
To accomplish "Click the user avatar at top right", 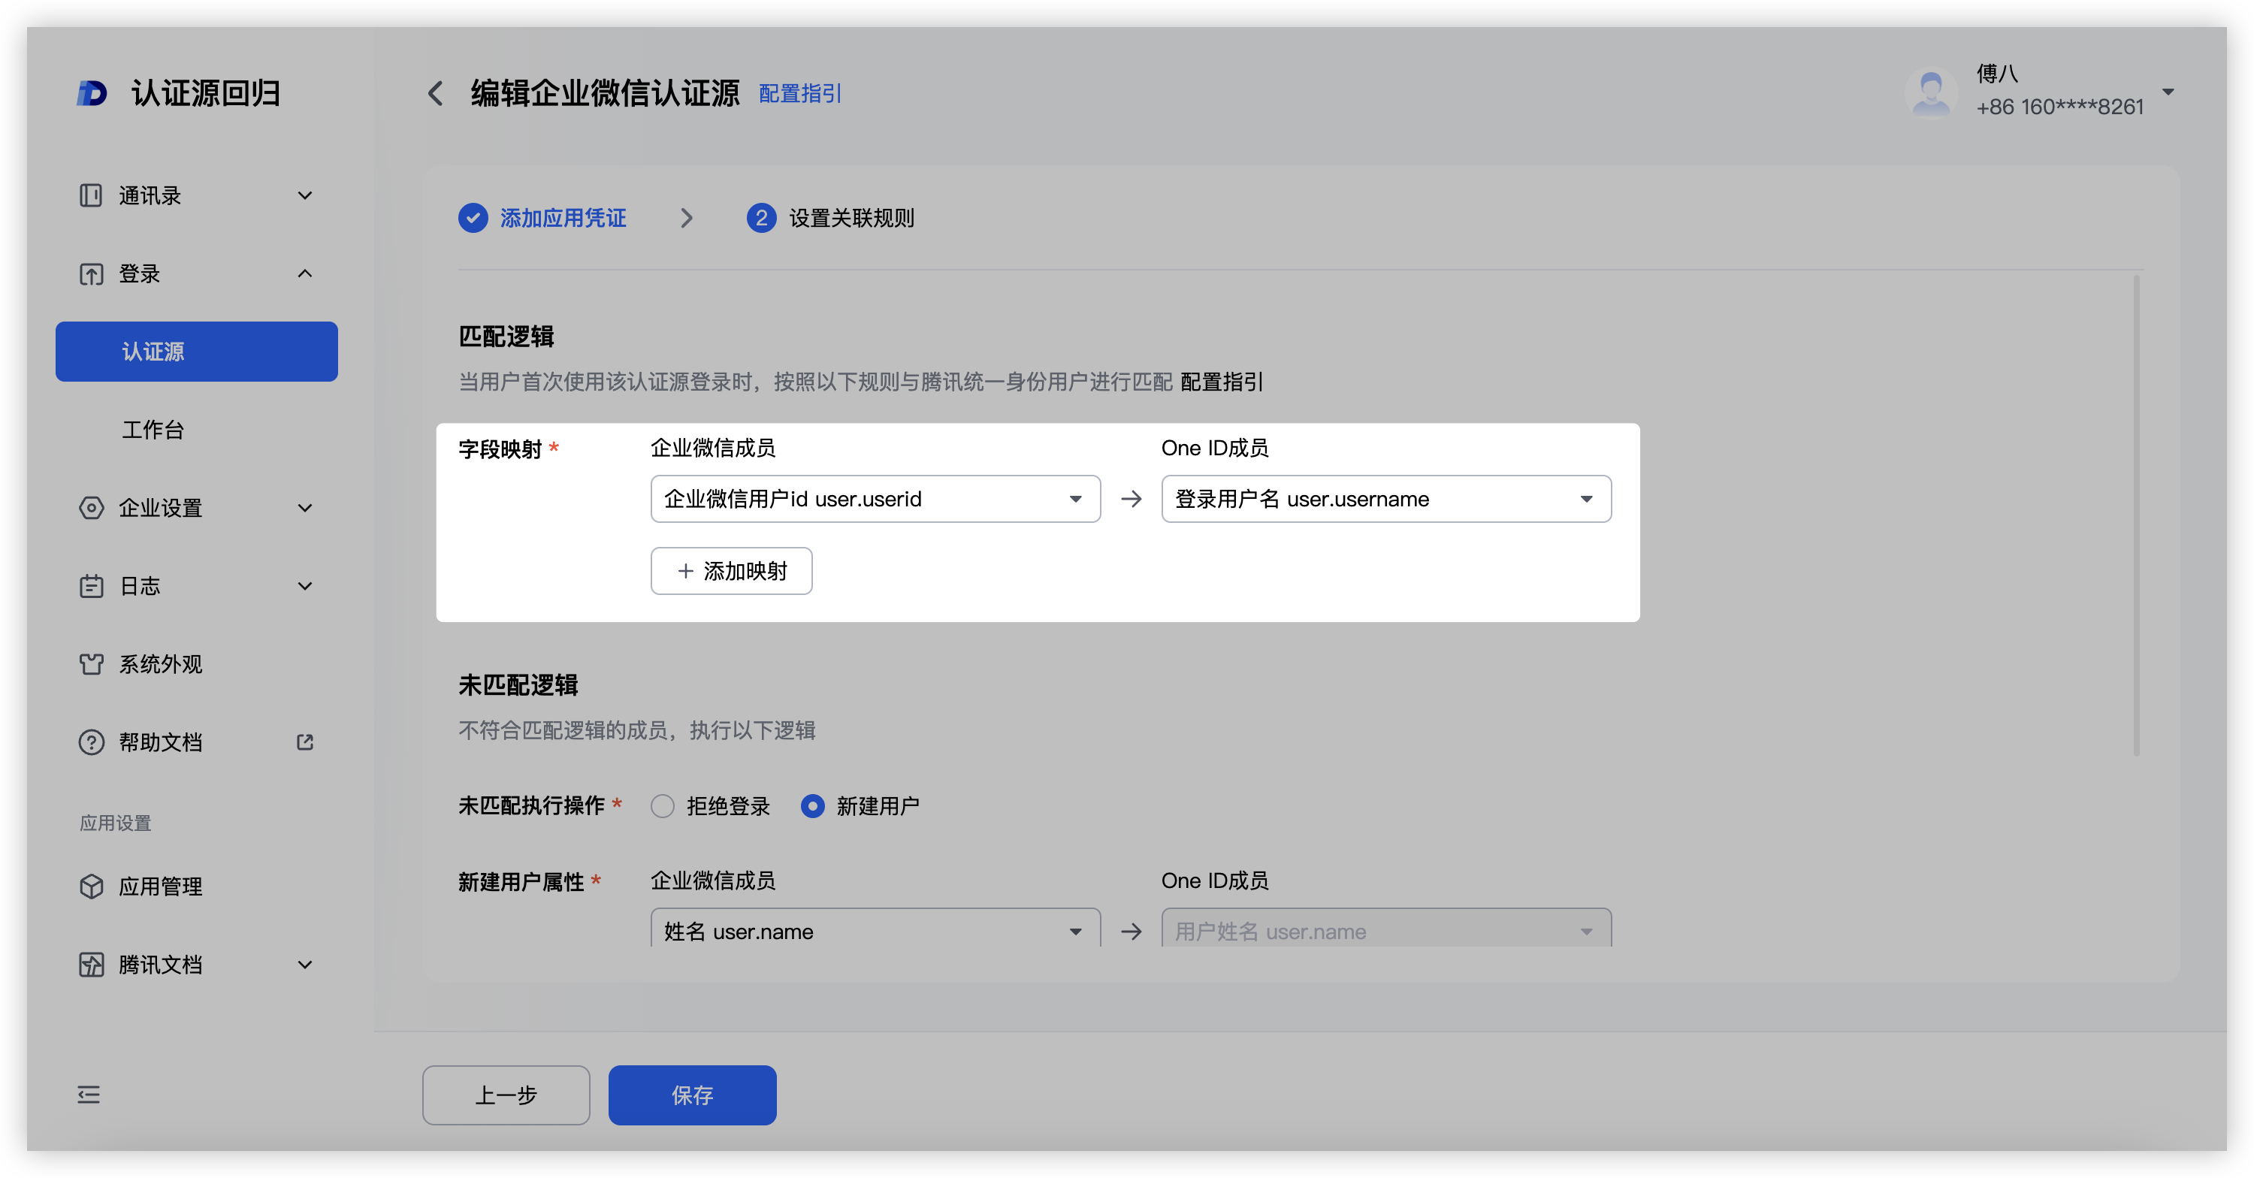I will 1931,91.
